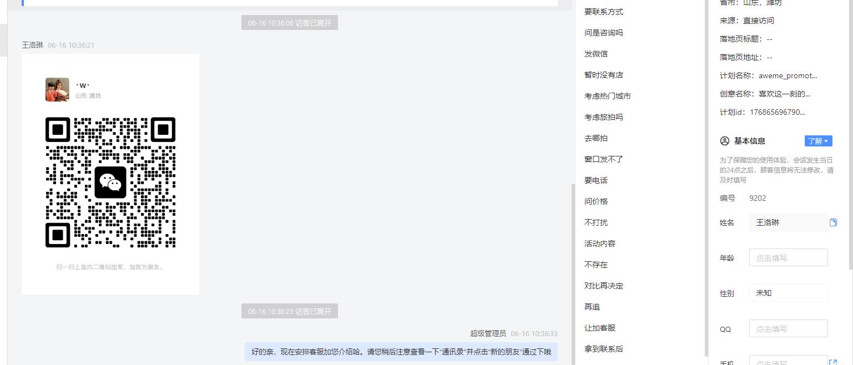Viewport: 853px width, 365px height.
Task: Click the 姓名 field containing 王洛琳
Action: [x=788, y=222]
